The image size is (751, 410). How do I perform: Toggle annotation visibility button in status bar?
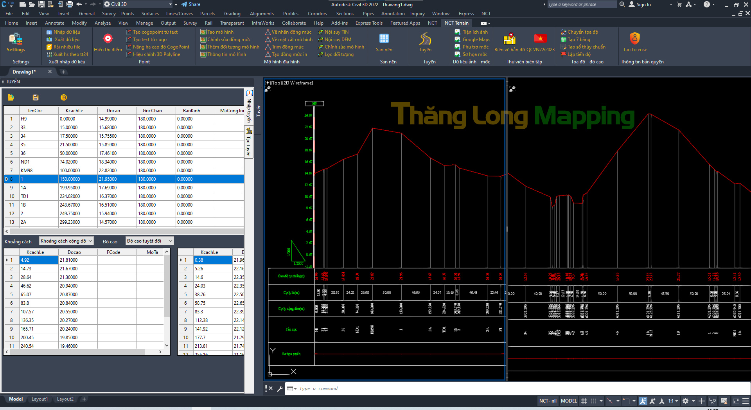coord(643,401)
